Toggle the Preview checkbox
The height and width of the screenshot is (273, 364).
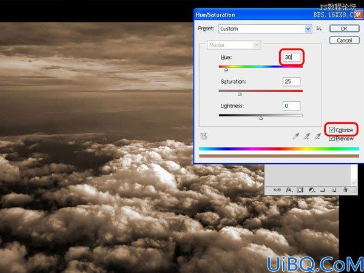coord(332,138)
